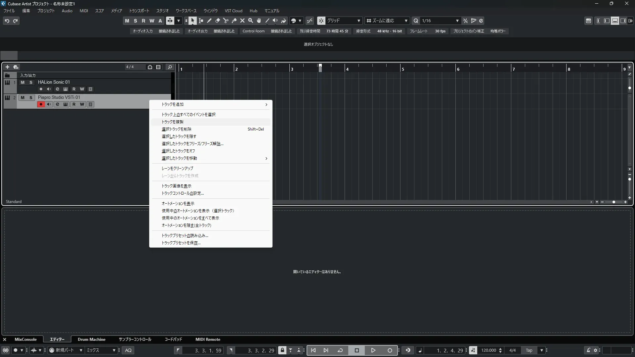
Task: Activate the metronome click icon
Action: click(588, 350)
